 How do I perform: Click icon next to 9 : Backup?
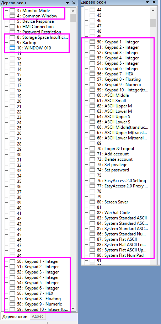pyautogui.click(x=12, y=43)
